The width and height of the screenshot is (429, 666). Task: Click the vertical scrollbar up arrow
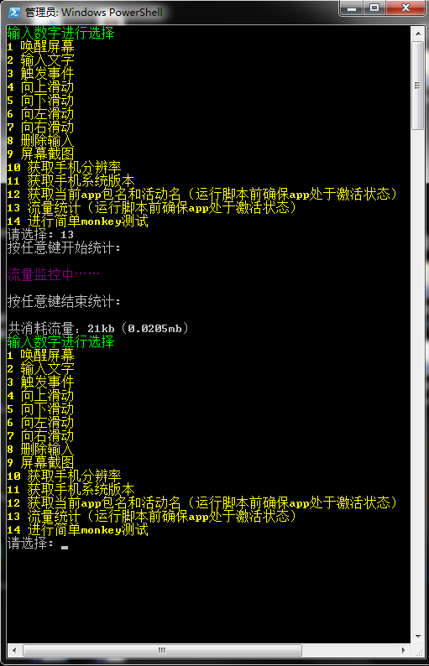pos(418,33)
